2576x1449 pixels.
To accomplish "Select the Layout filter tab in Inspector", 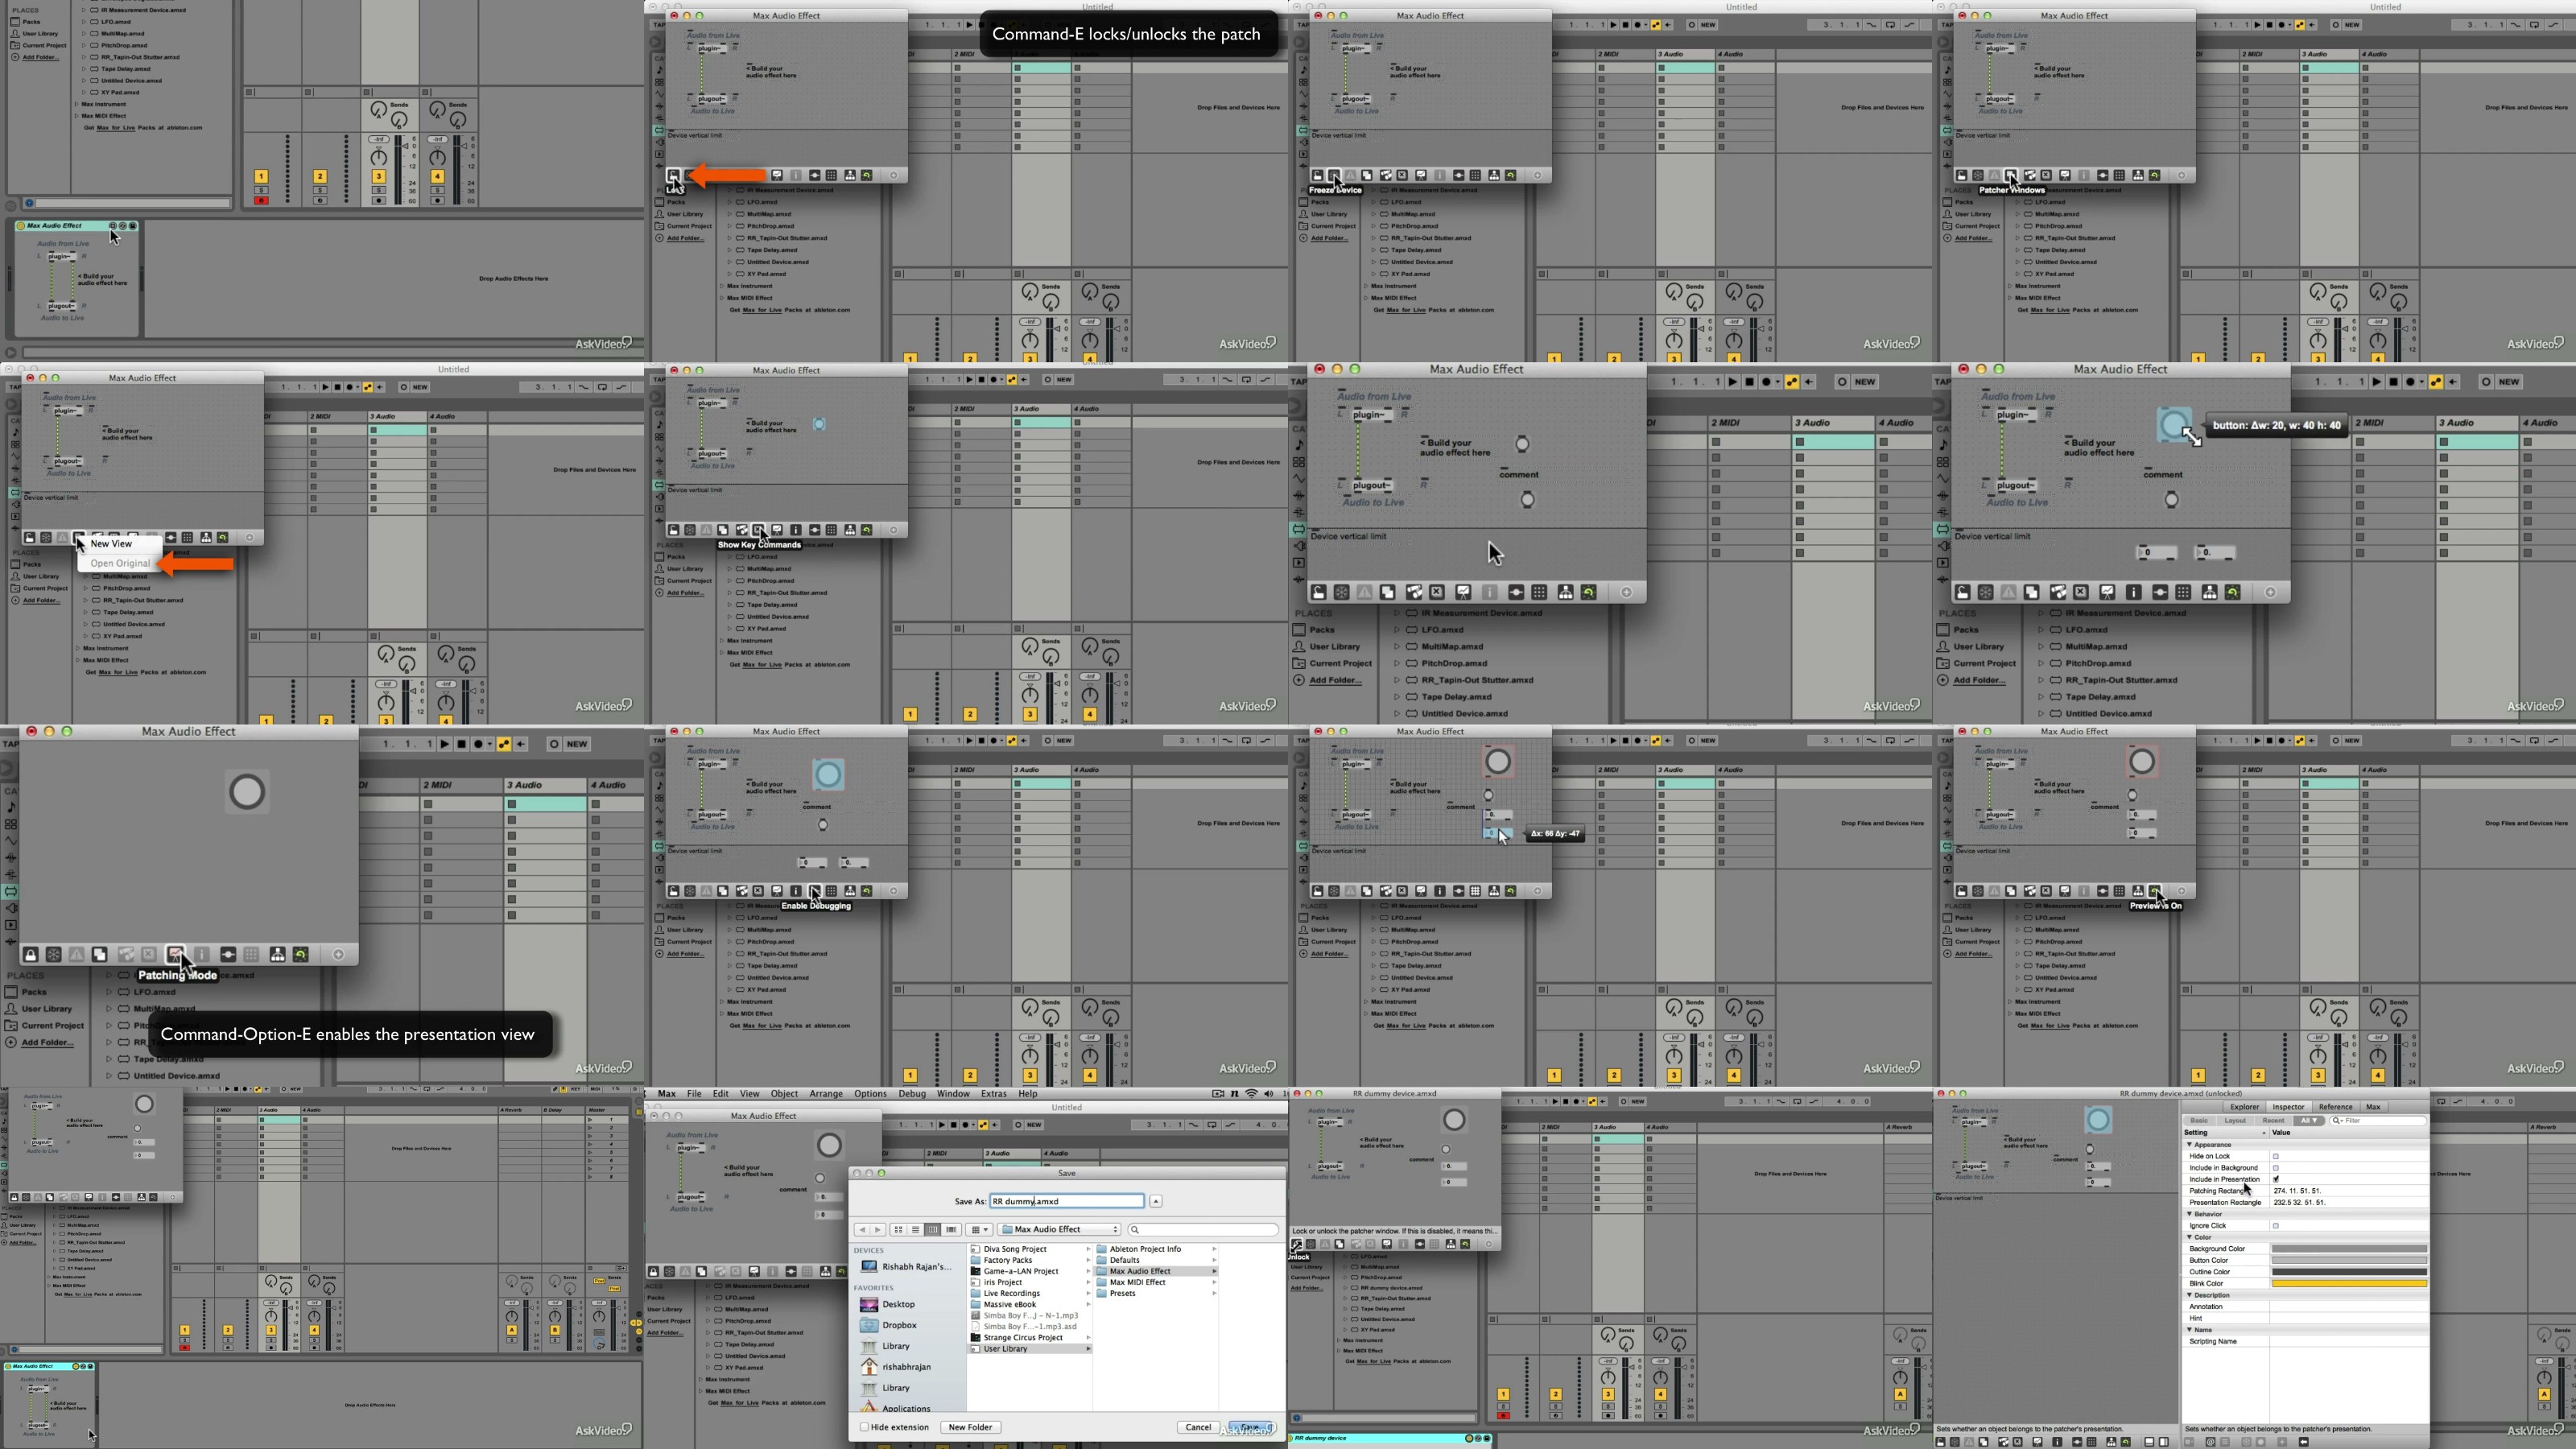I will click(2235, 1121).
